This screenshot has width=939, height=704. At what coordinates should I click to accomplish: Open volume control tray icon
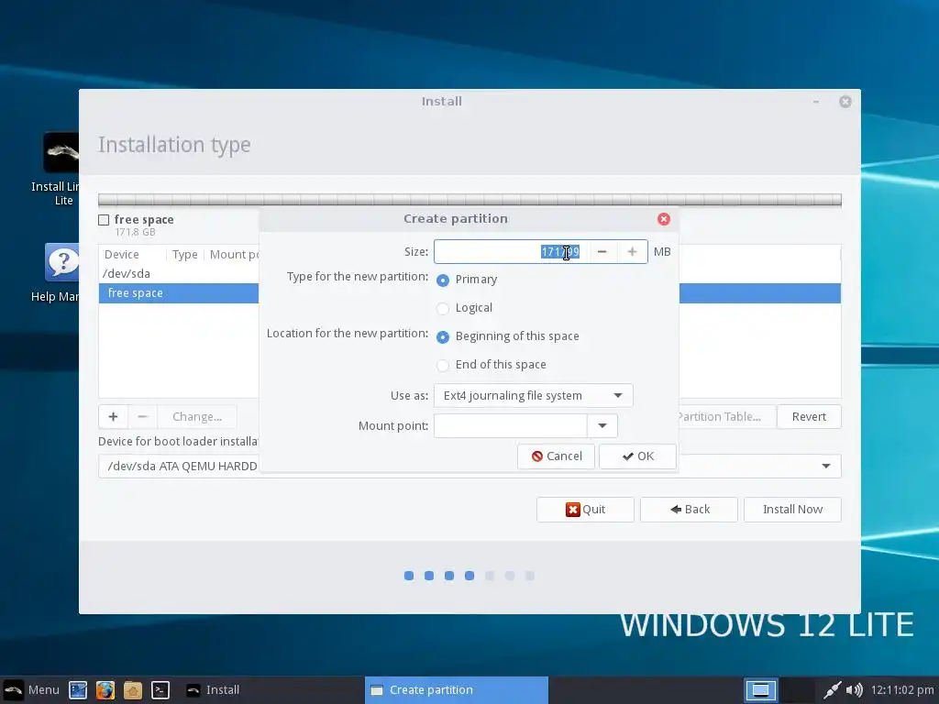[x=855, y=690]
